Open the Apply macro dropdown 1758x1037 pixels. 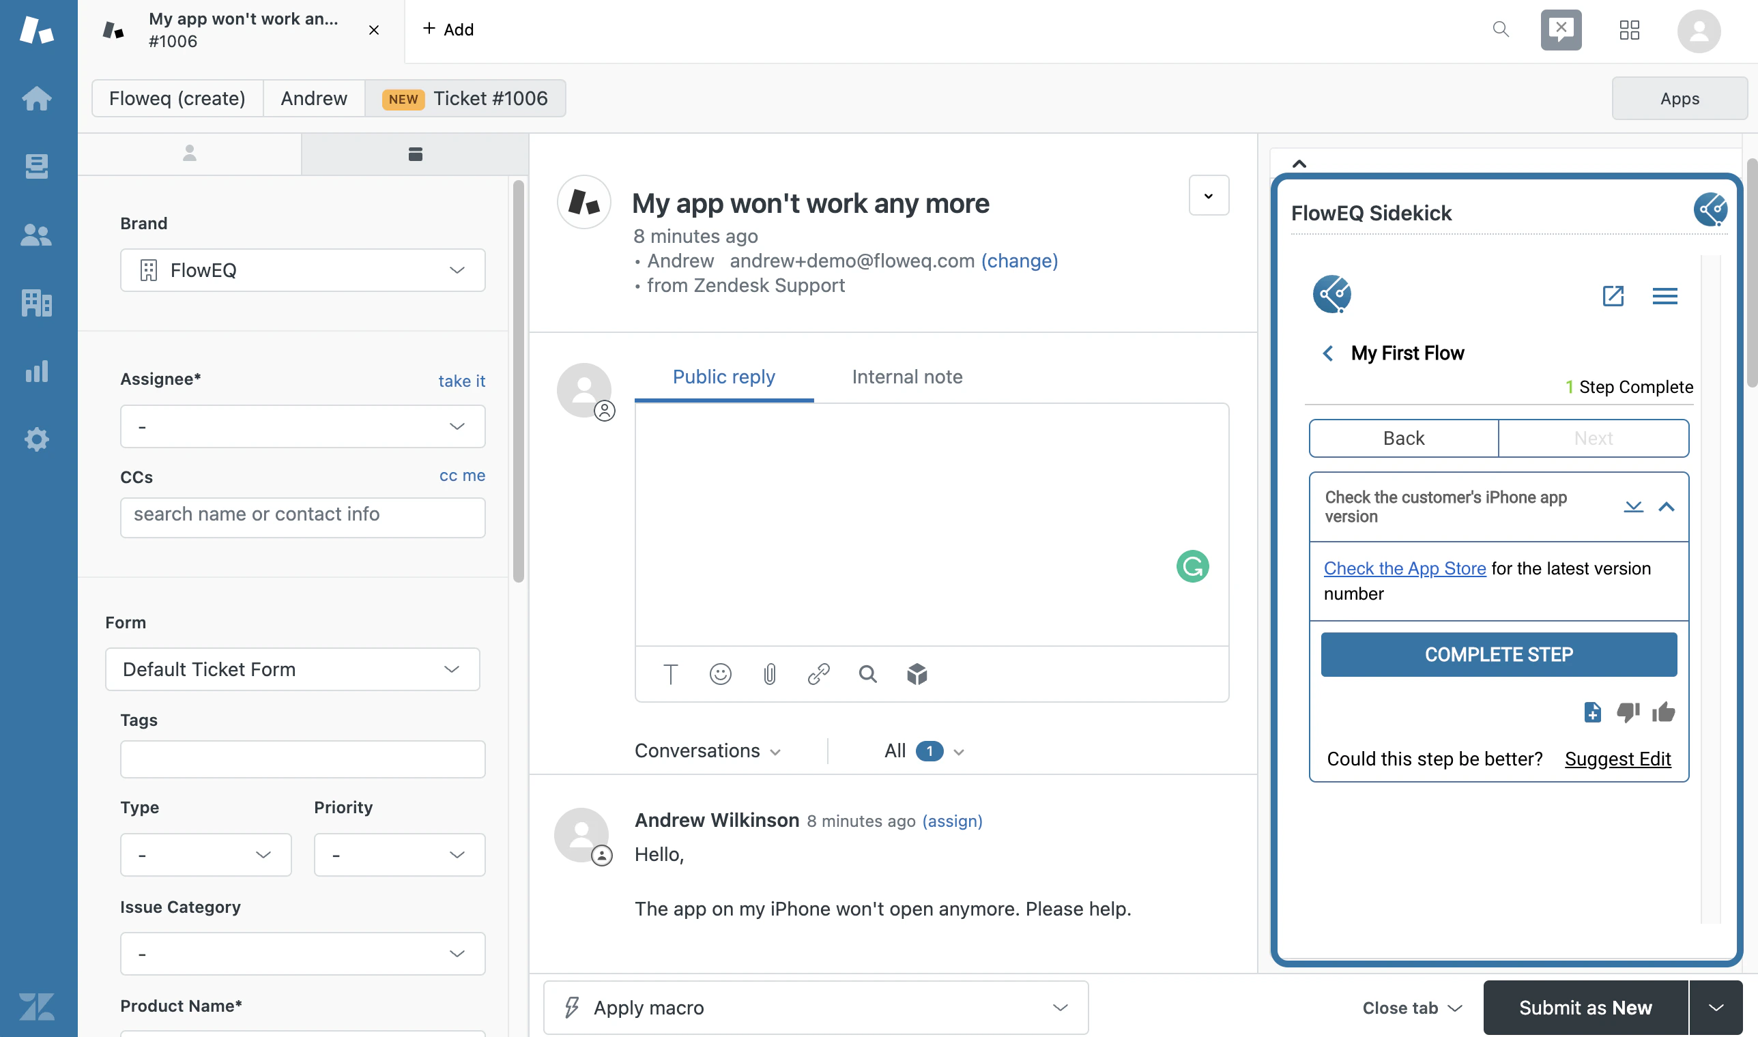(816, 1008)
